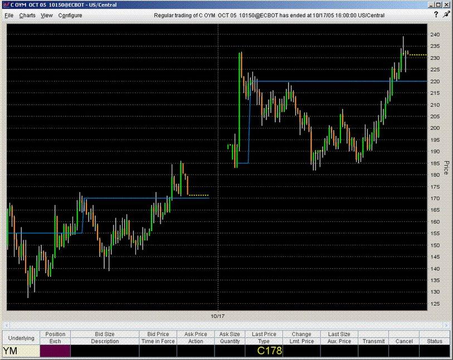Open the Configure menu
This screenshot has width=453, height=360.
point(70,15)
